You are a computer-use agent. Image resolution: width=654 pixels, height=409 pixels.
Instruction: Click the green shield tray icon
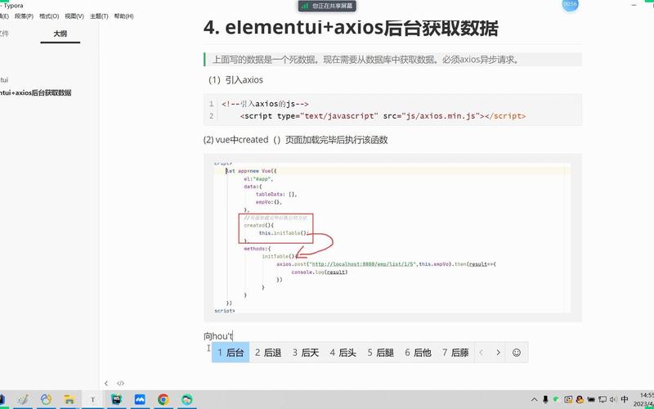point(556,400)
